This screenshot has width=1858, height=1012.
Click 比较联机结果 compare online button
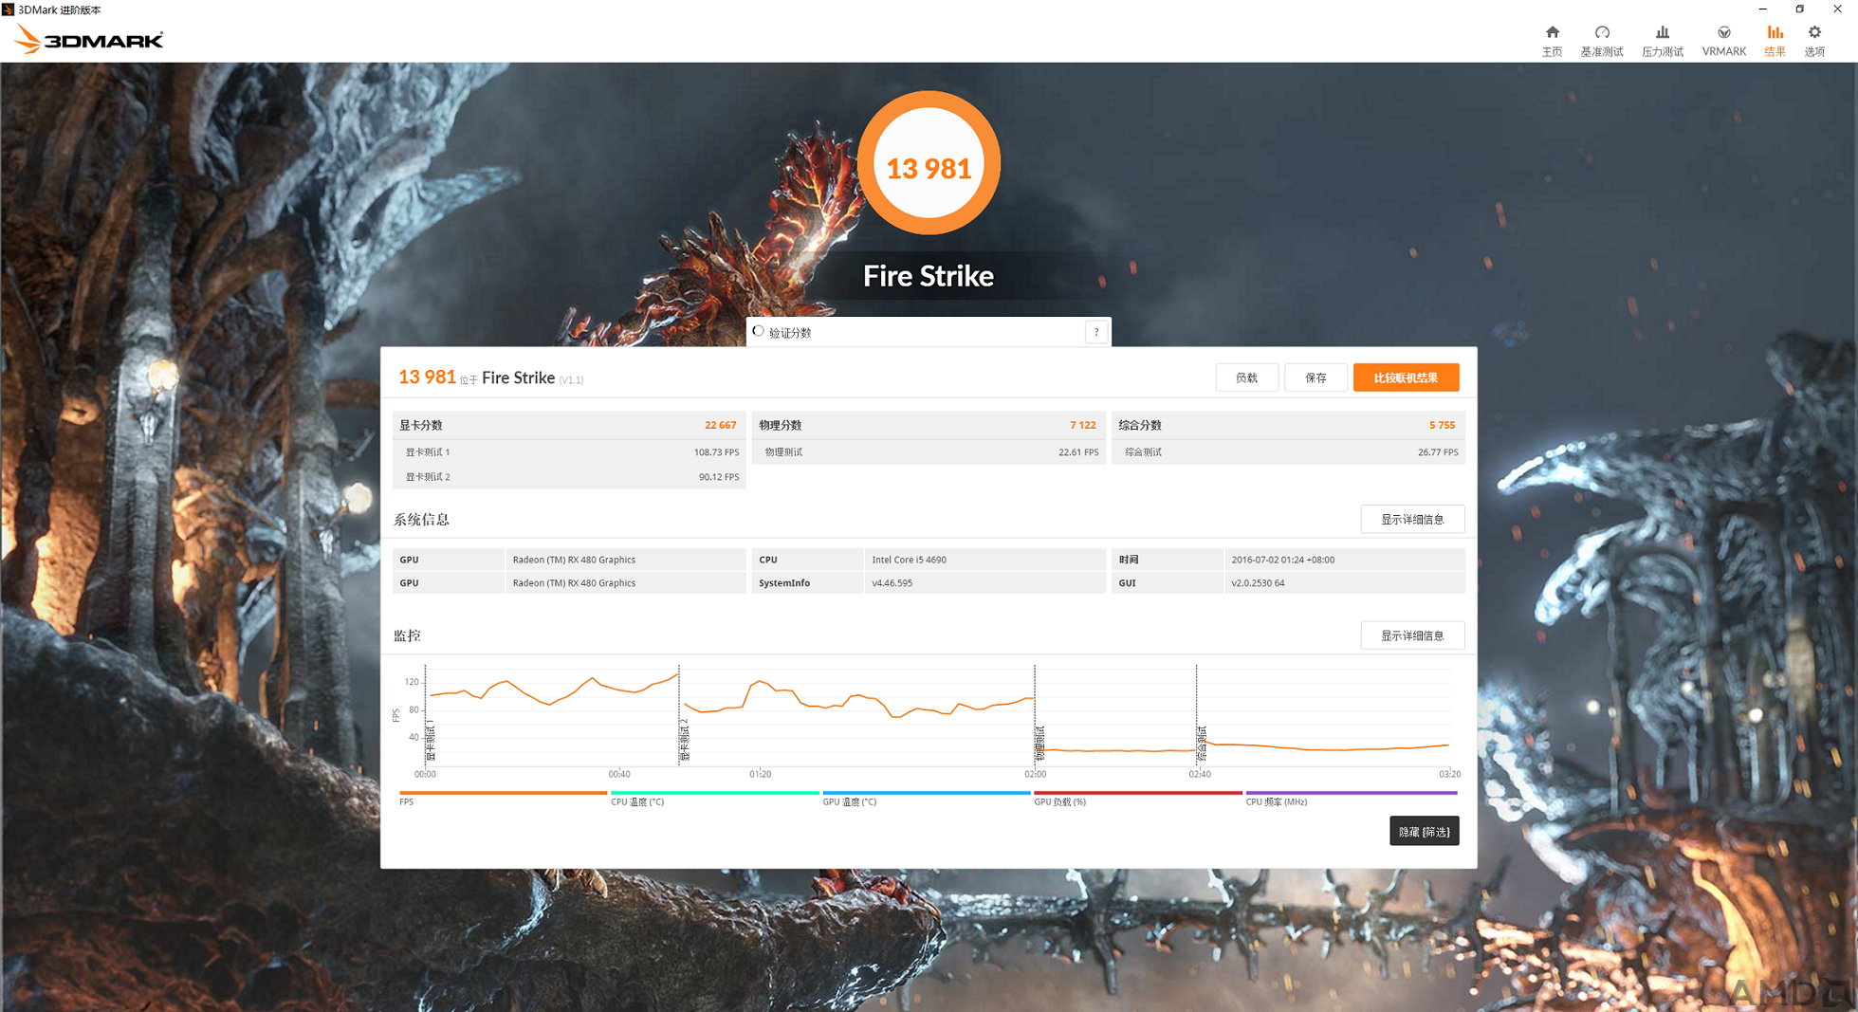(x=1406, y=377)
